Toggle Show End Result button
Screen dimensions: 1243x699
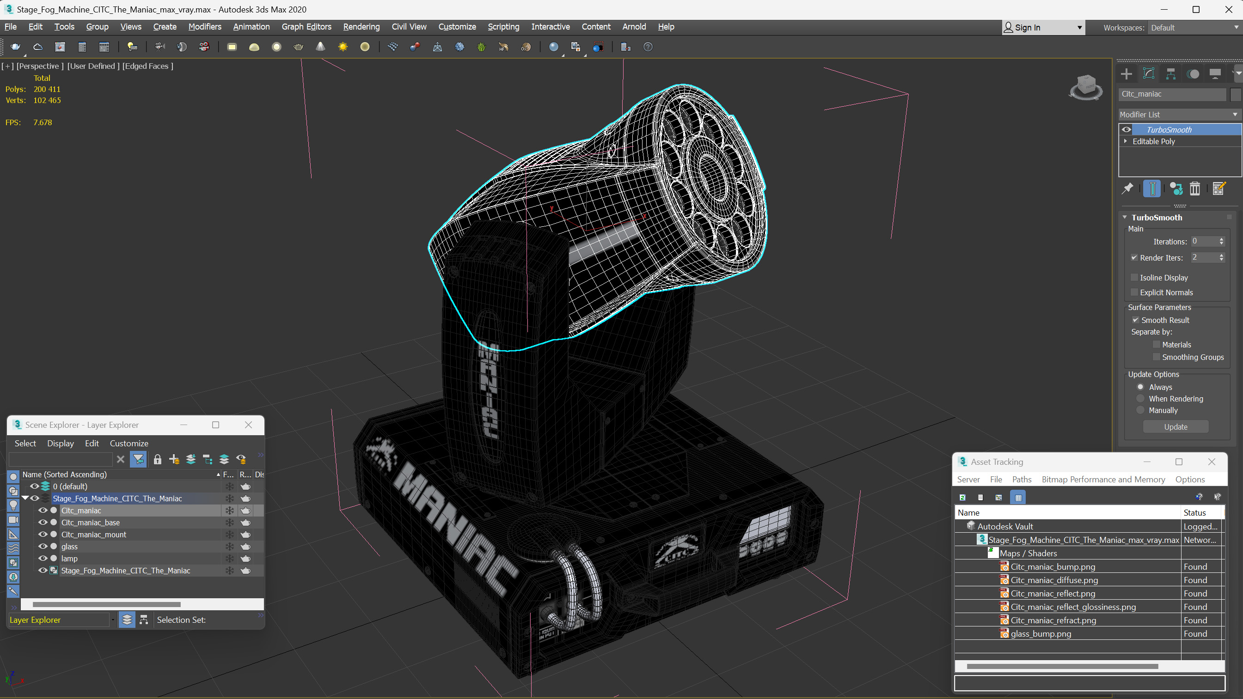click(x=1152, y=188)
